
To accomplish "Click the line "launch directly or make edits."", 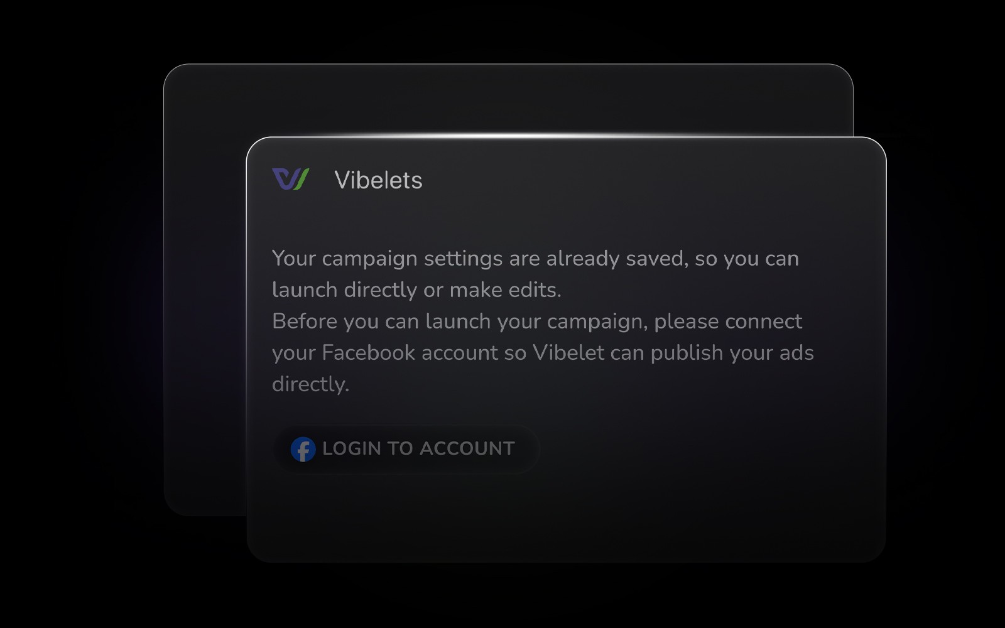I will coord(416,290).
